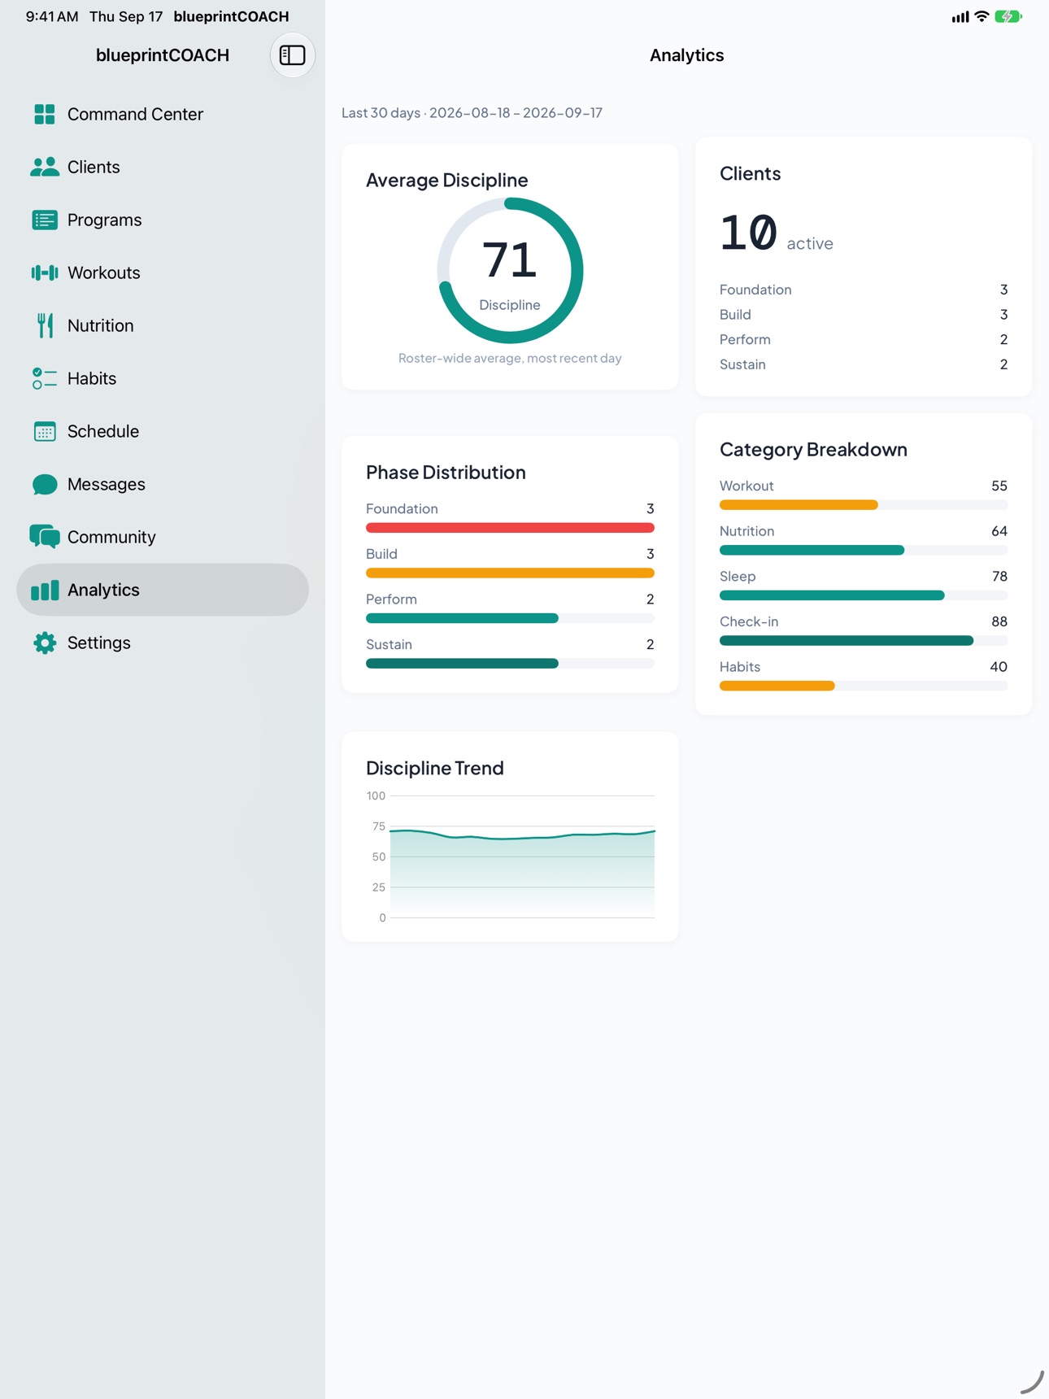The height and width of the screenshot is (1399, 1049).
Task: Click the blueprintCOACH sidebar title
Action: pyautogui.click(x=163, y=55)
